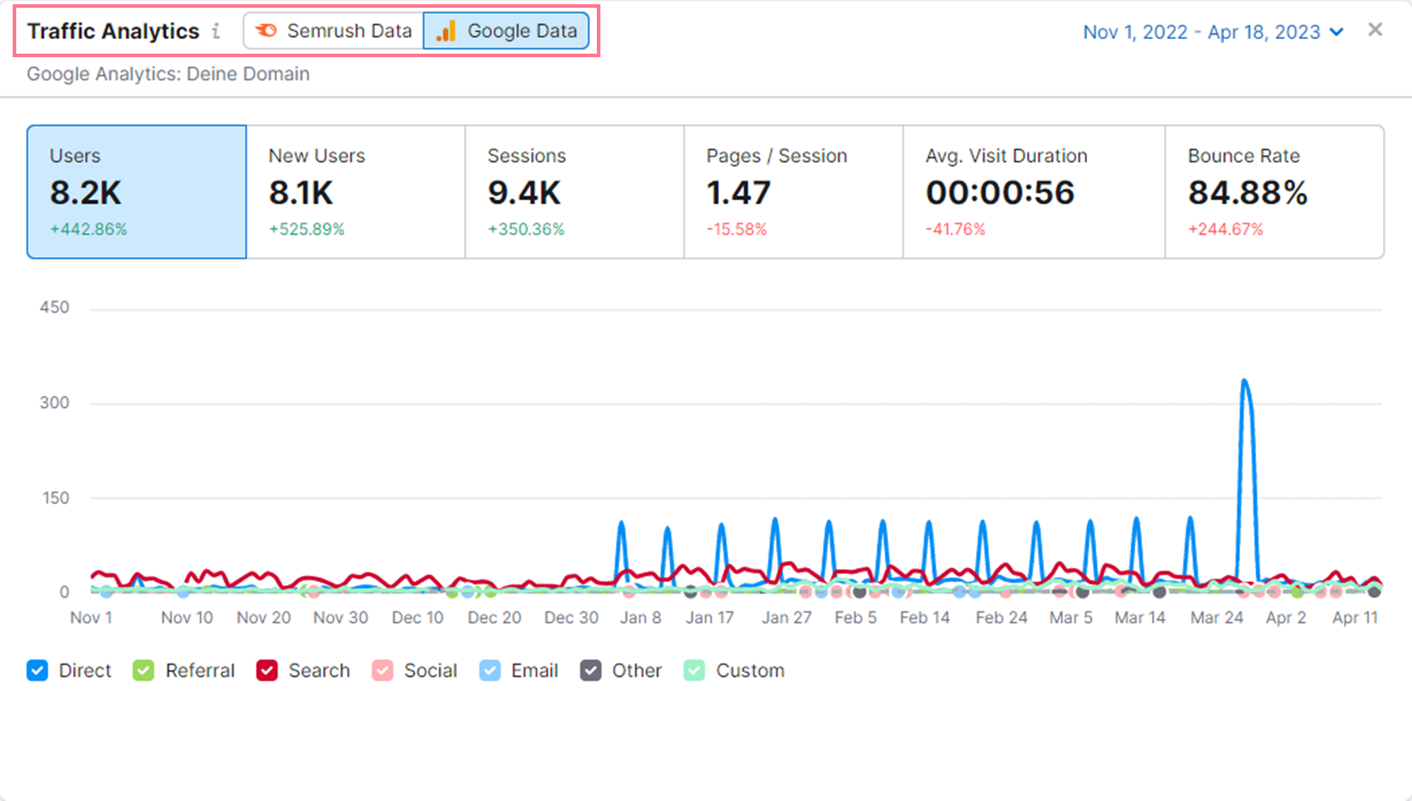Click the 84.88% Bounce Rate value

pyautogui.click(x=1248, y=192)
